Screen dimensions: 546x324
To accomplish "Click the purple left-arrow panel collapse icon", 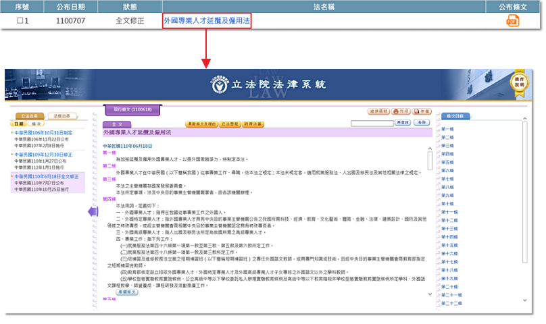I will 93,212.
